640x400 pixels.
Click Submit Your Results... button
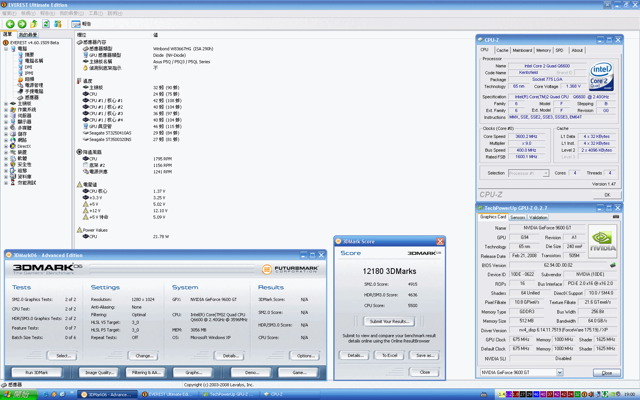(x=390, y=322)
